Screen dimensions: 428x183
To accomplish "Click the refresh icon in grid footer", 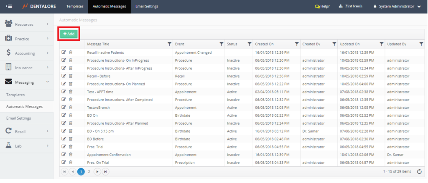I will click(x=419, y=171).
